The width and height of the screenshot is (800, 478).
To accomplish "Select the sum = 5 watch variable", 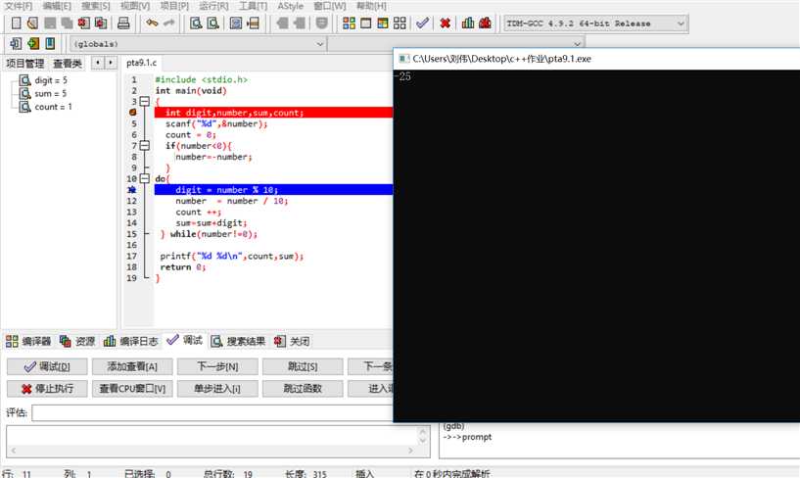I will tap(50, 93).
